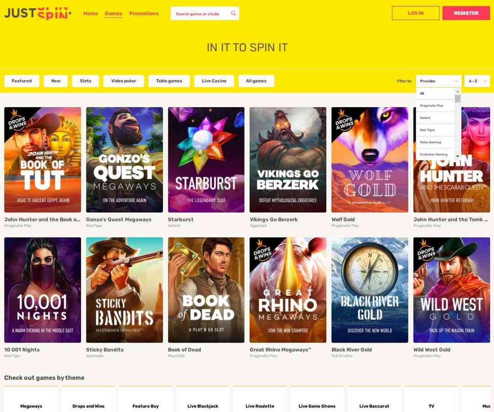The width and height of the screenshot is (494, 412).
Task: Switch to the Slots category tab
Action: click(86, 81)
